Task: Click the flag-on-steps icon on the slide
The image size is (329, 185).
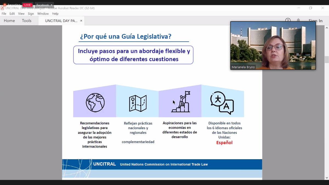Action: click(x=181, y=102)
